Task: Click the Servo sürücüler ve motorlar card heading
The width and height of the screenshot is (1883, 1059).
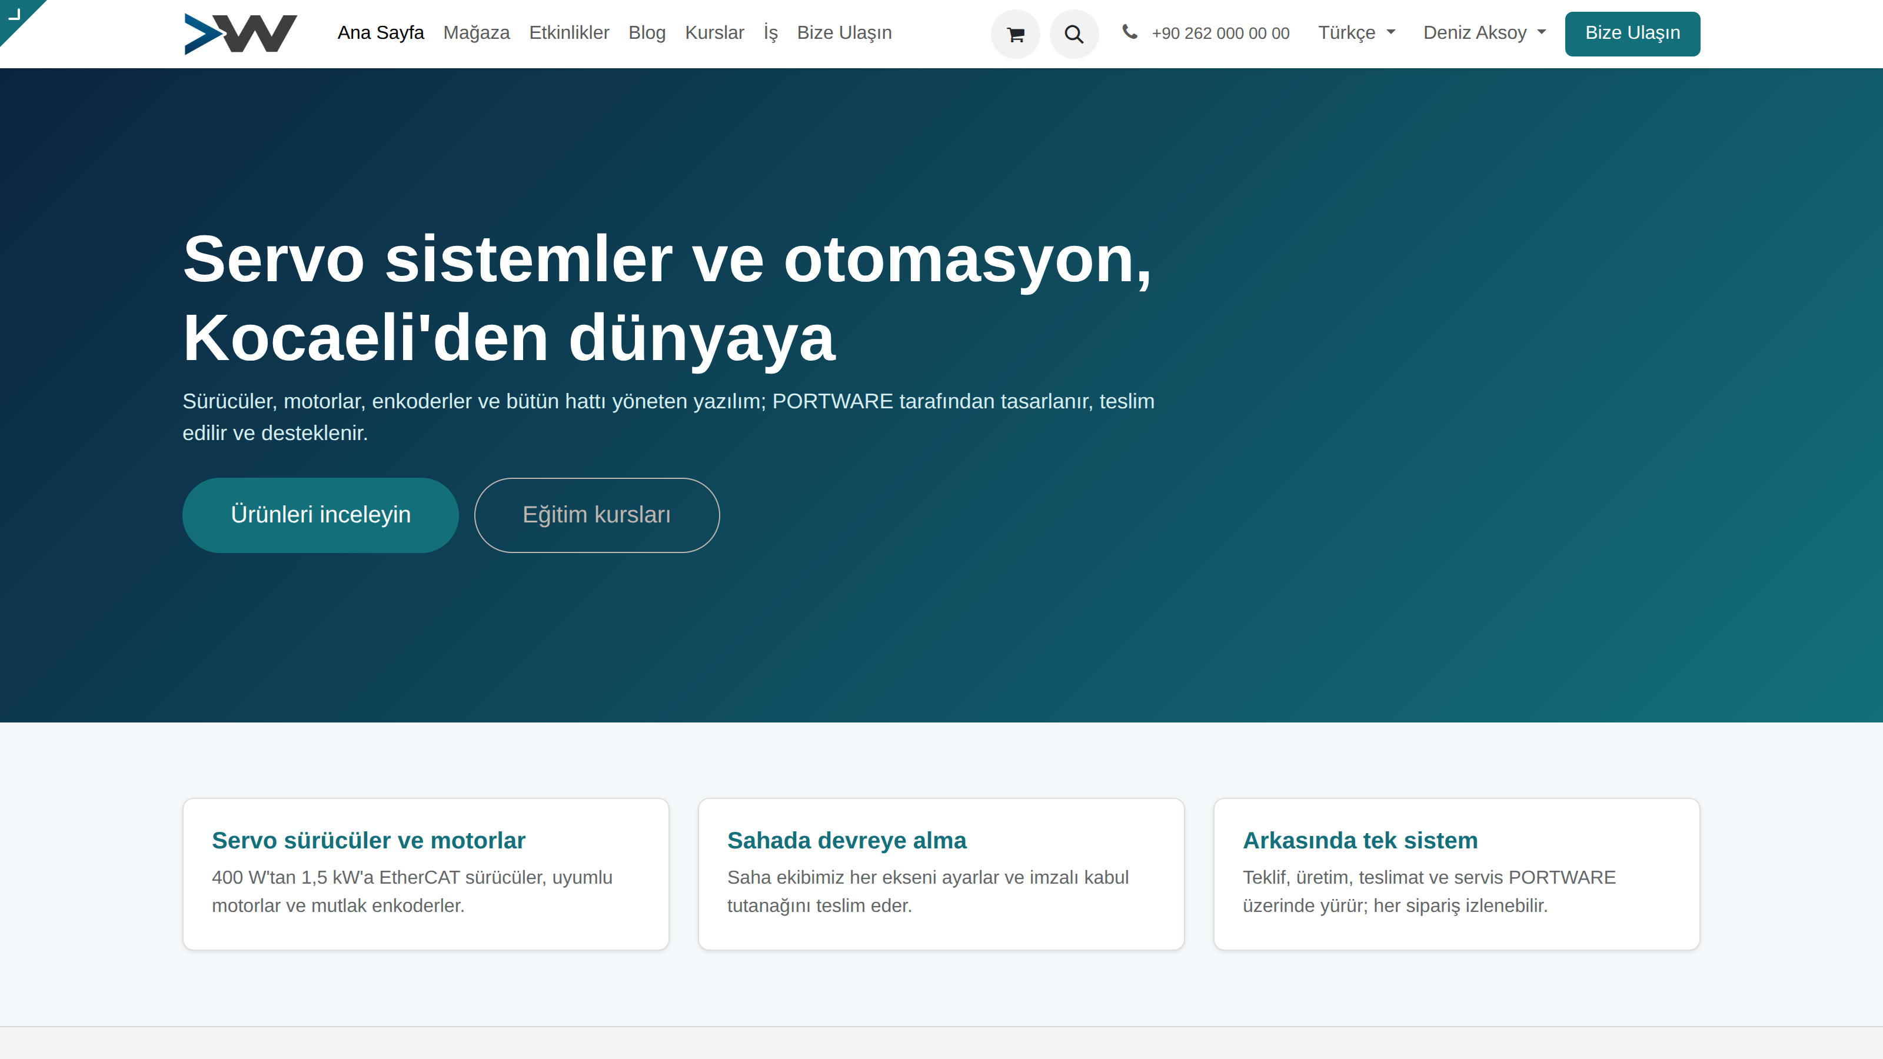Action: point(368,841)
